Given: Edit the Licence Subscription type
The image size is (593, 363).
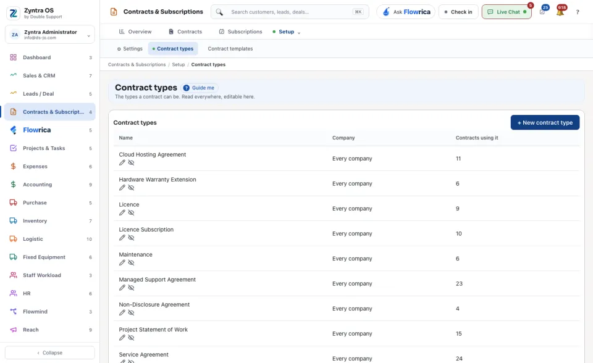Looking at the screenshot, I should 122,238.
